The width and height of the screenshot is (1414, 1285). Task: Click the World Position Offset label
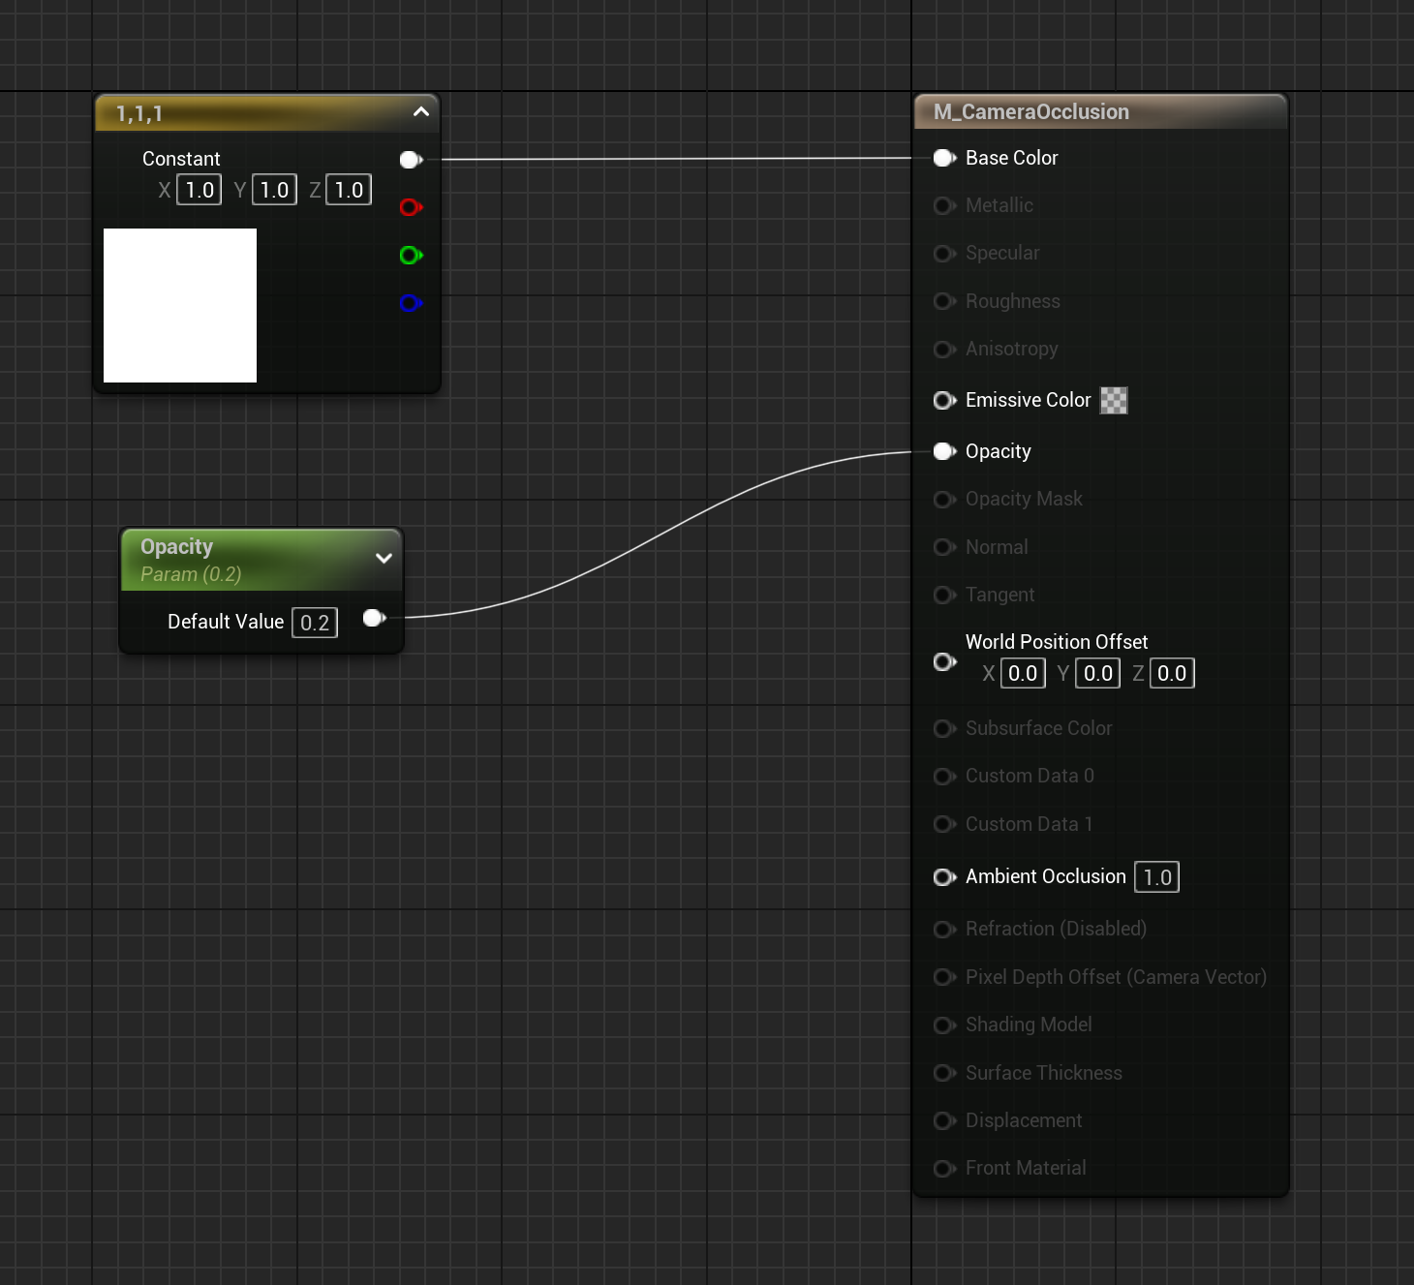pos(1057,642)
